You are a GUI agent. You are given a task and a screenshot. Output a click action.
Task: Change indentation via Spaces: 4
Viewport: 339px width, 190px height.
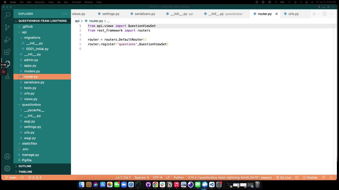click(142, 178)
